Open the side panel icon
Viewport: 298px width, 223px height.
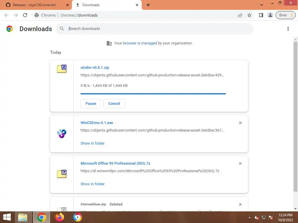(261, 15)
